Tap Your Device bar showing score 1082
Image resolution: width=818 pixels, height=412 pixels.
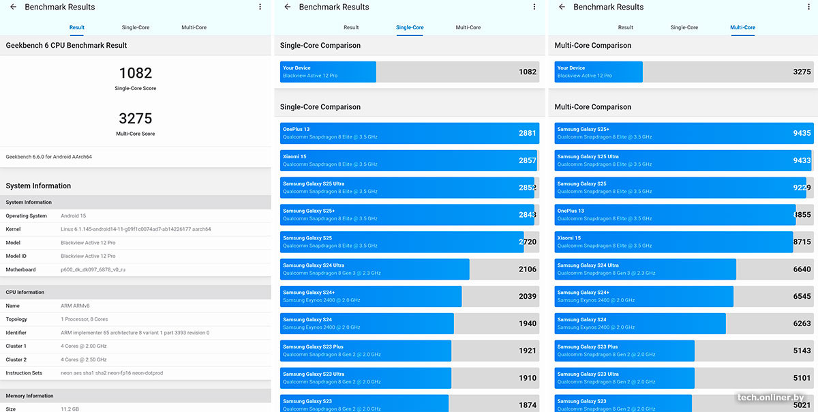pos(409,72)
